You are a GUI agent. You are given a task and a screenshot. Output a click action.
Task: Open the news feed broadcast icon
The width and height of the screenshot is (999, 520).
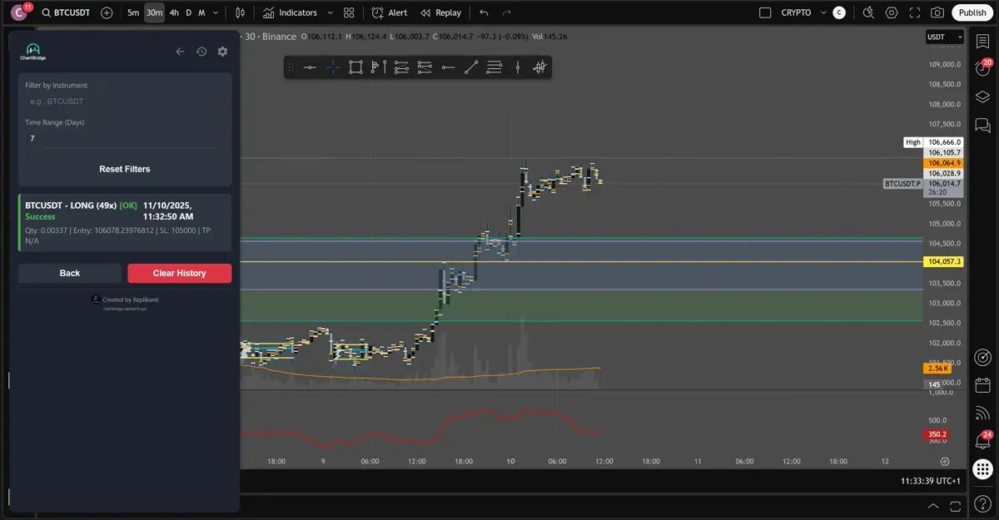tap(982, 414)
